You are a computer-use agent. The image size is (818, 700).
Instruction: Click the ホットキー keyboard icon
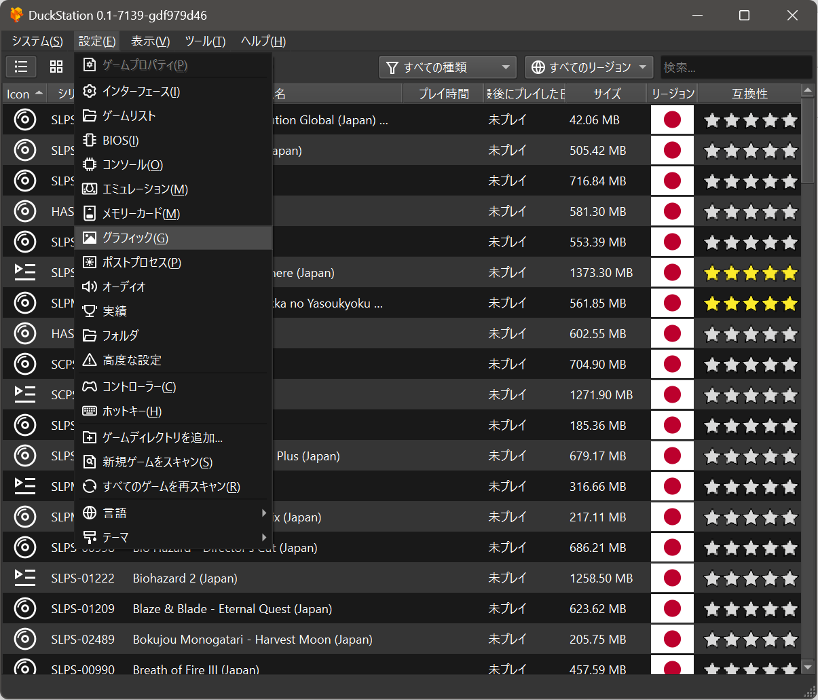[x=90, y=411]
